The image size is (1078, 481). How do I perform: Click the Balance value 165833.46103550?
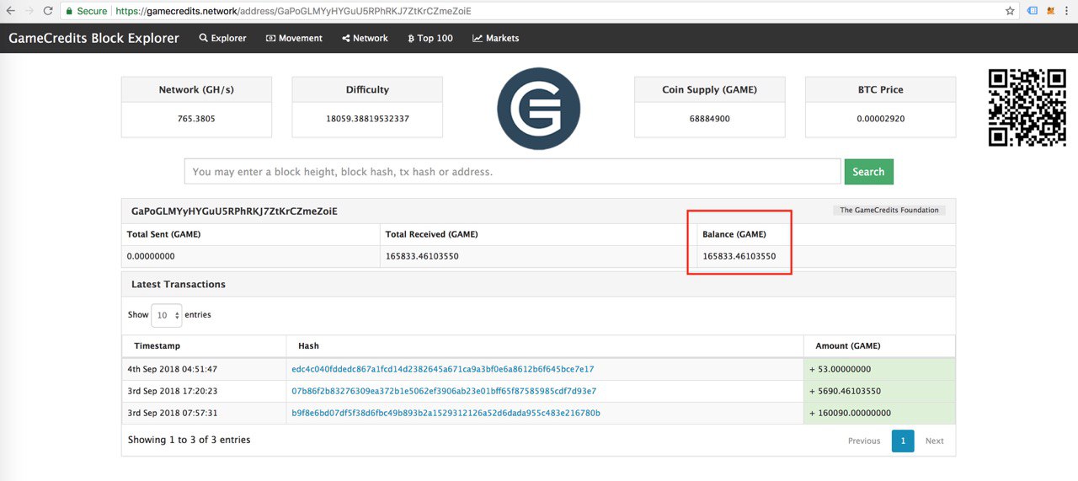[x=739, y=256]
